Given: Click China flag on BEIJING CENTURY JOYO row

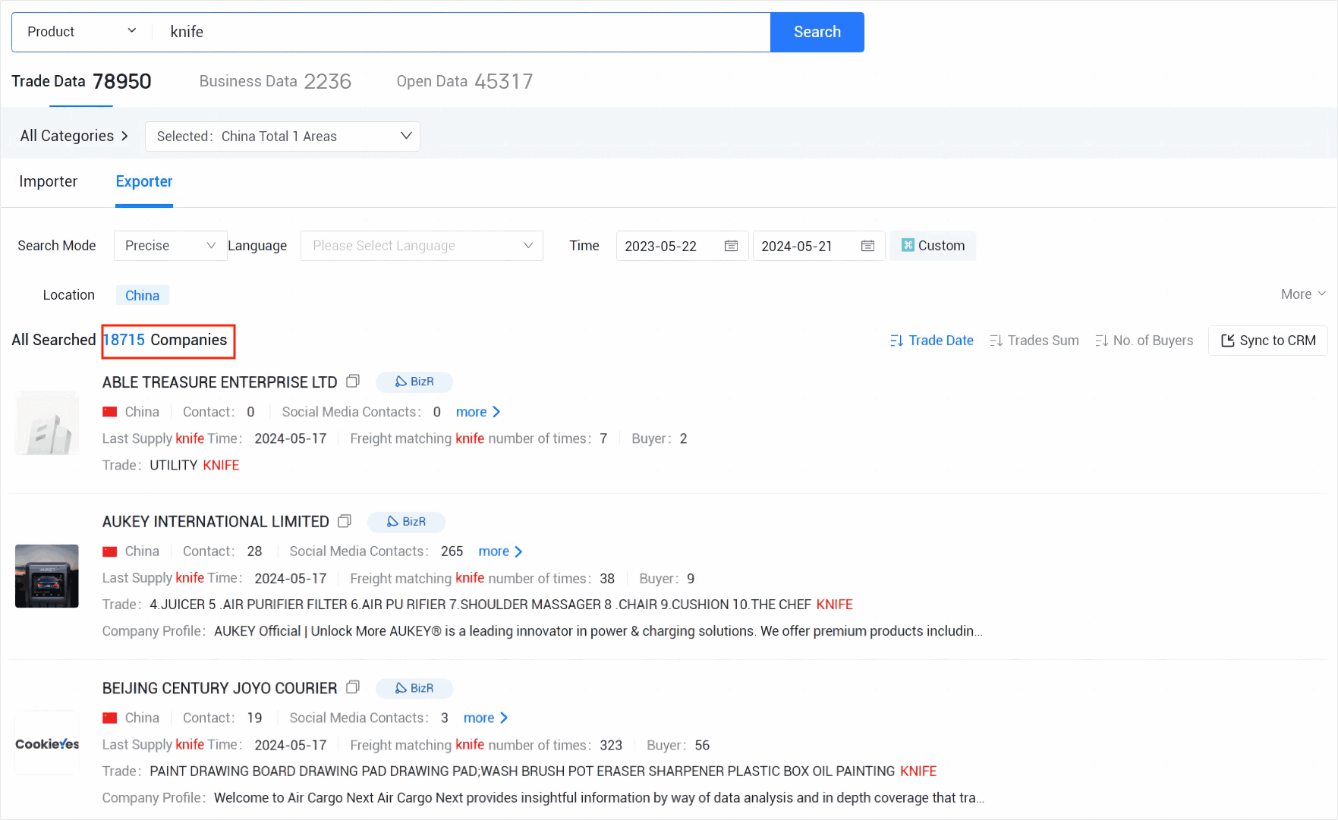Looking at the screenshot, I should 110,718.
